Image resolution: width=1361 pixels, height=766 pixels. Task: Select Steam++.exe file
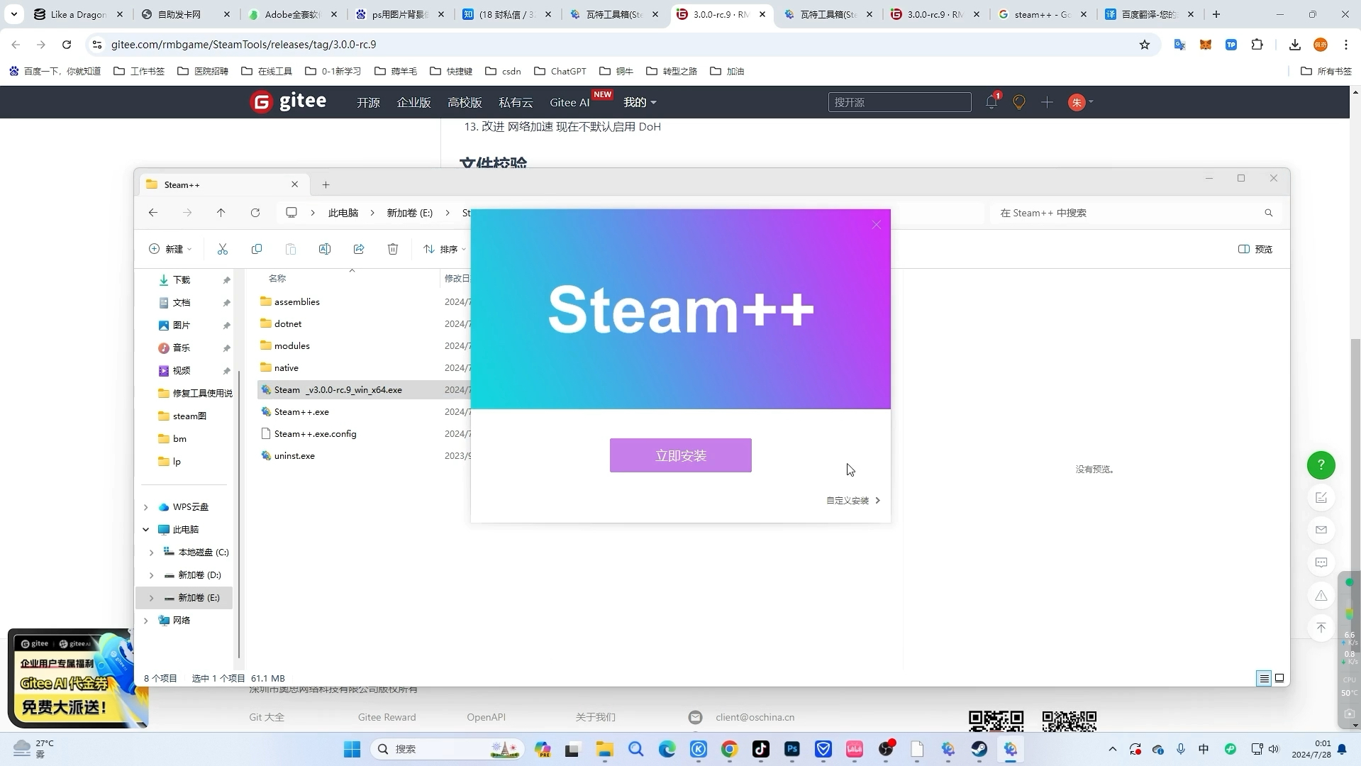[x=301, y=411]
